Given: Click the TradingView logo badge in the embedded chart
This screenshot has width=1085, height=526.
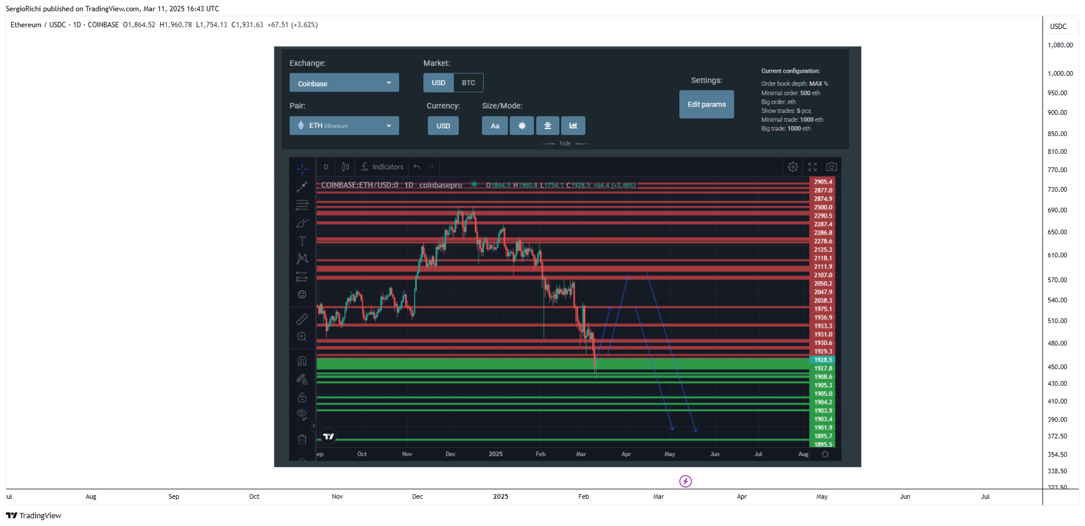Looking at the screenshot, I should (329, 437).
